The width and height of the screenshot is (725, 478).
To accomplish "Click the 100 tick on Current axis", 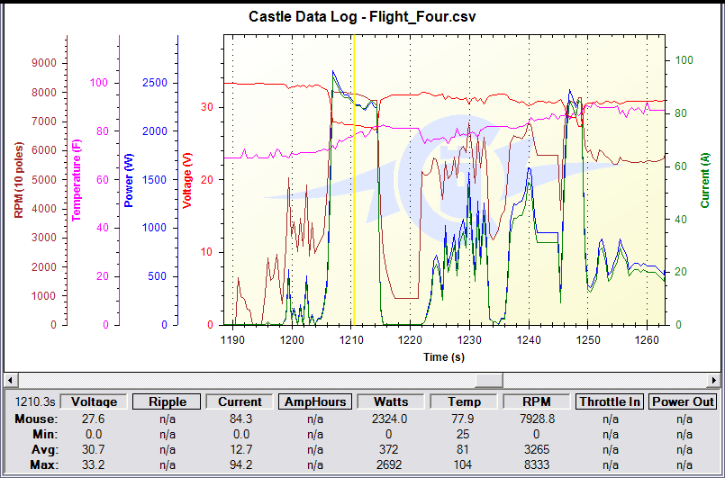I will click(x=684, y=60).
